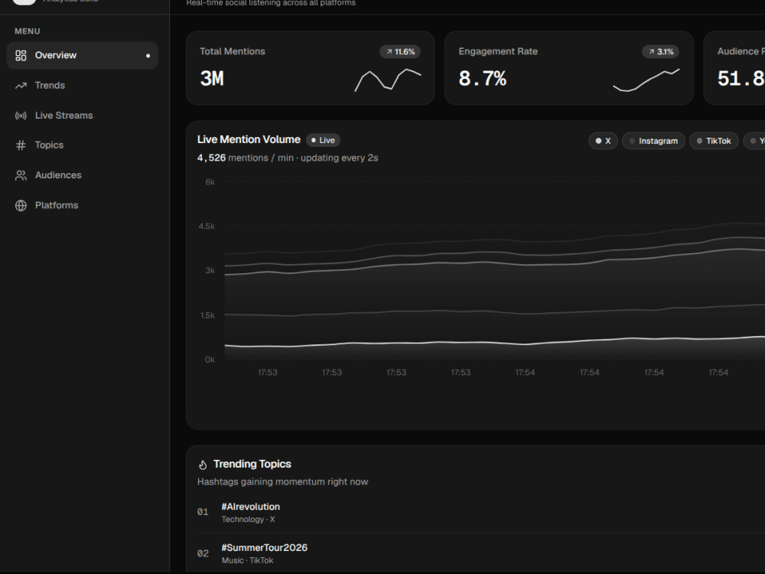The width and height of the screenshot is (765, 574).
Task: Click the #AIrevolution hashtag
Action: point(251,507)
